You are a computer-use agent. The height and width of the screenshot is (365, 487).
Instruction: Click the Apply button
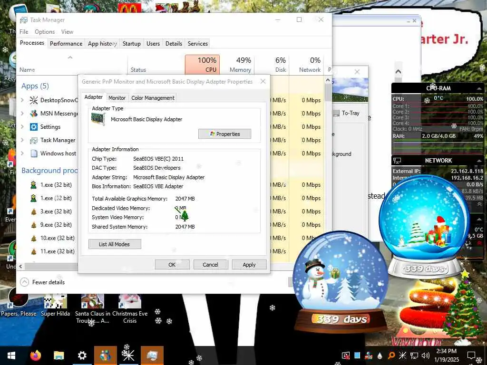click(x=249, y=265)
